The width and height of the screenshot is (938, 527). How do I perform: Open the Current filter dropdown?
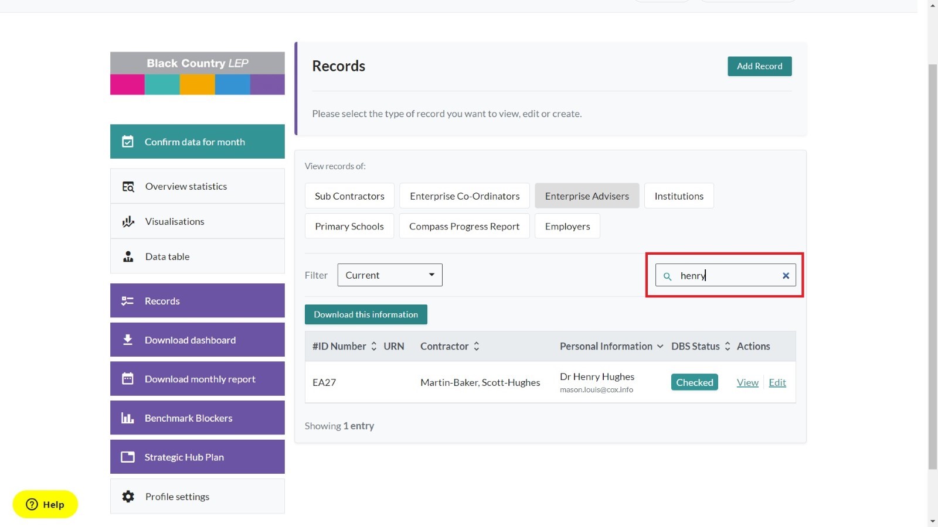390,275
